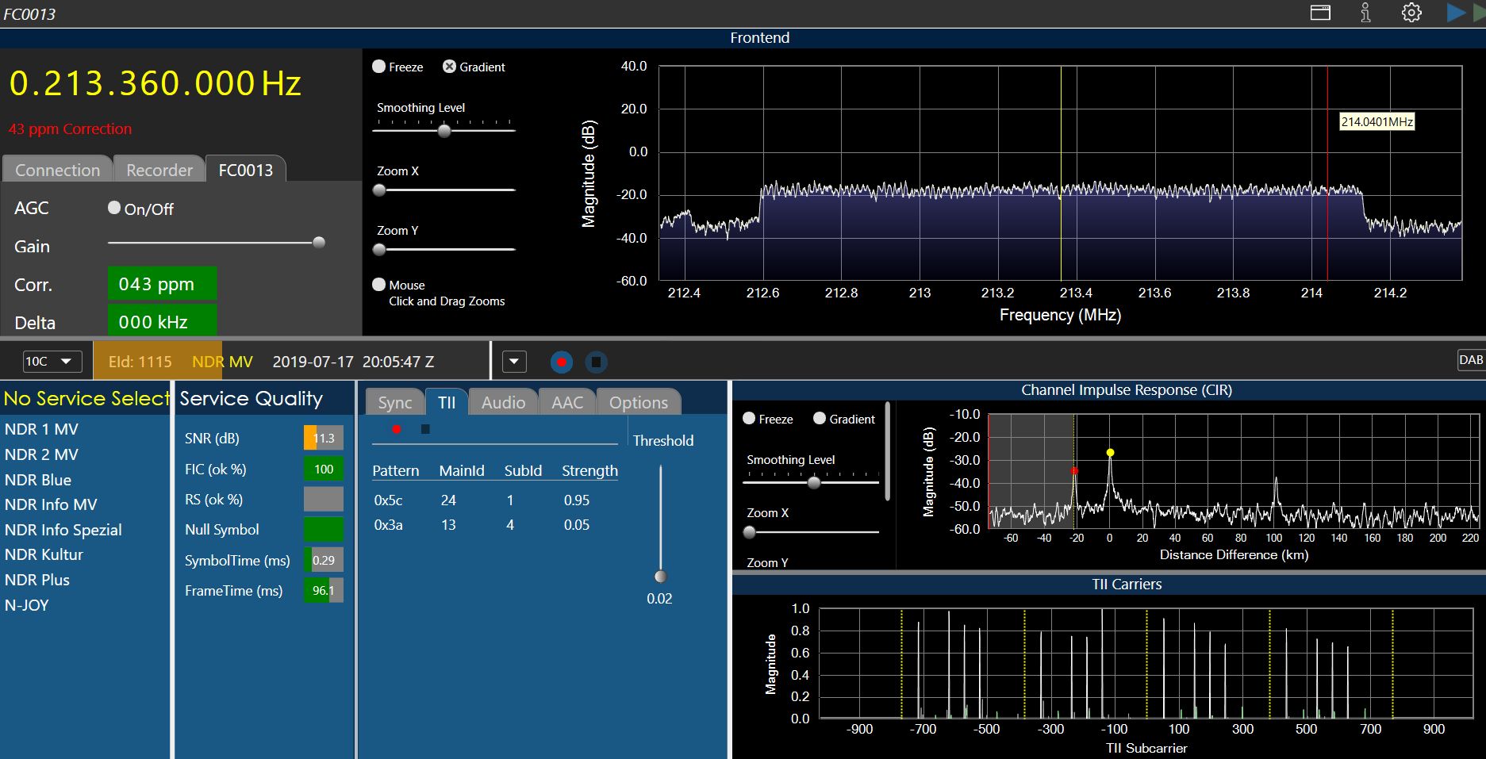The width and height of the screenshot is (1486, 759).
Task: Start recording with the blue-circled record button
Action: tap(561, 362)
